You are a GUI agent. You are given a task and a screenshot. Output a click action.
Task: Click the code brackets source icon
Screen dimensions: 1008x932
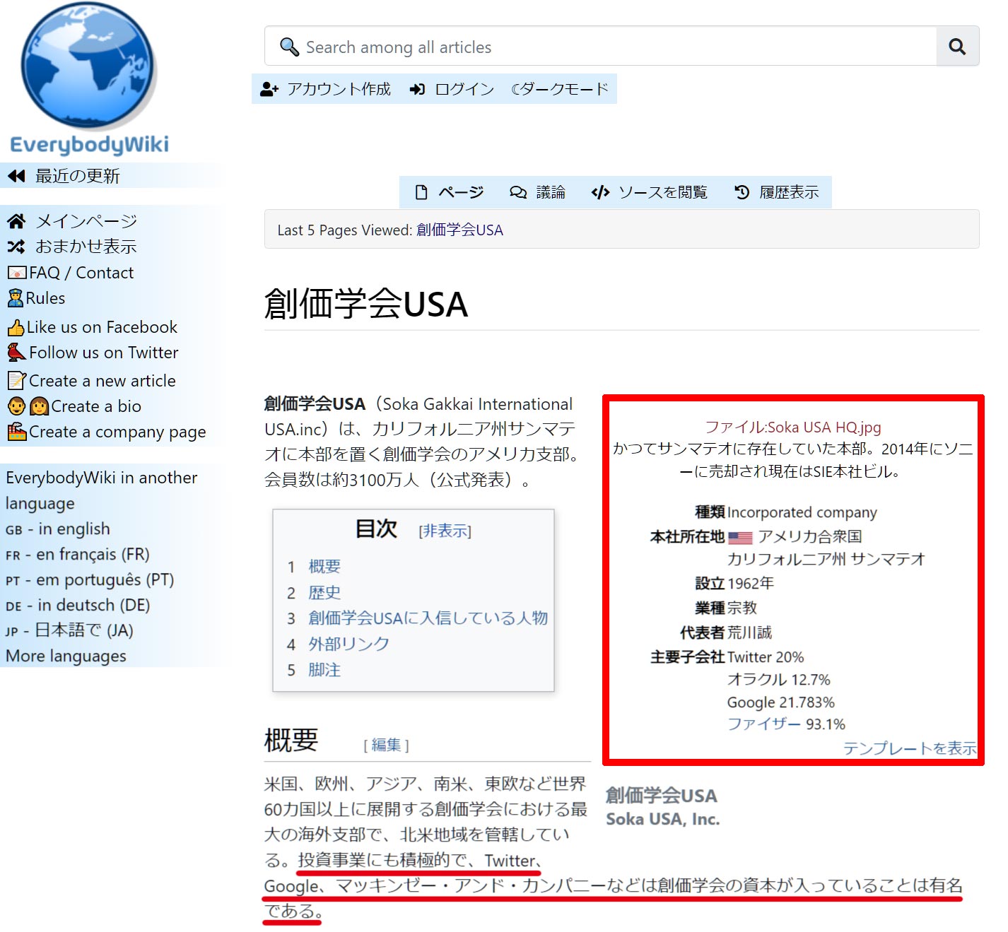(601, 192)
